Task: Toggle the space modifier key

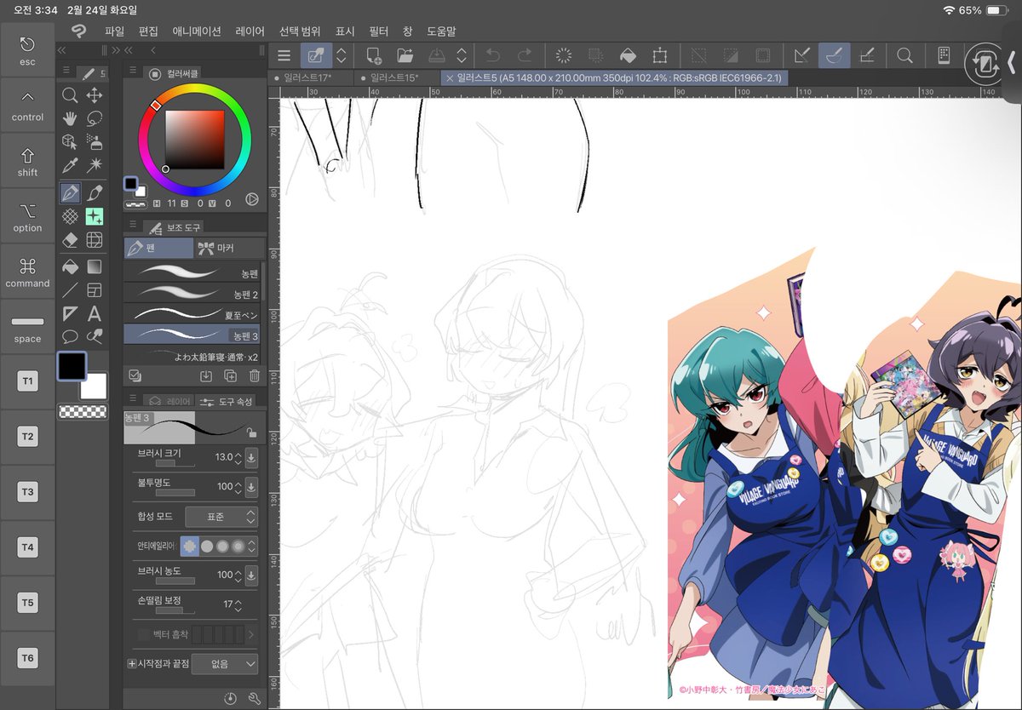Action: tap(27, 327)
